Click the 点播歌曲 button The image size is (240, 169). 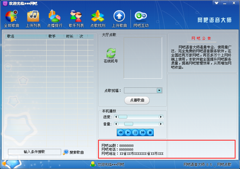[x=137, y=100]
